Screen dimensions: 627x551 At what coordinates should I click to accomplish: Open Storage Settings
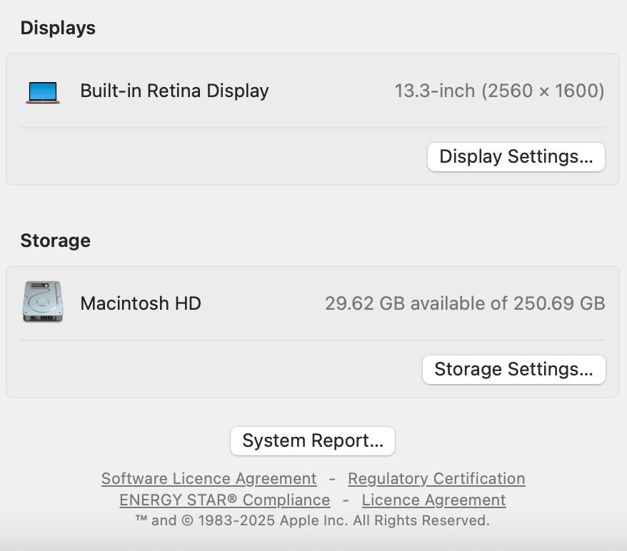click(x=513, y=370)
